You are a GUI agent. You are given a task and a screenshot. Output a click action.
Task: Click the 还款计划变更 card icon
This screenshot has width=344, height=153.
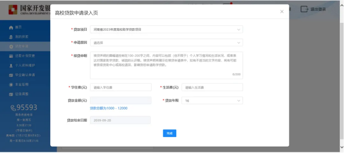point(11,56)
